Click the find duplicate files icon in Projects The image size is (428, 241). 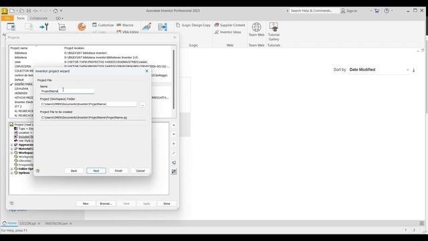[x=174, y=163]
